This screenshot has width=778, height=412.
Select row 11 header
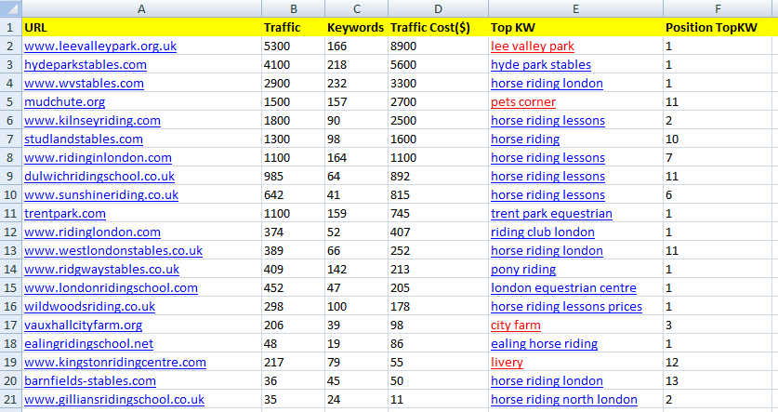coord(11,214)
